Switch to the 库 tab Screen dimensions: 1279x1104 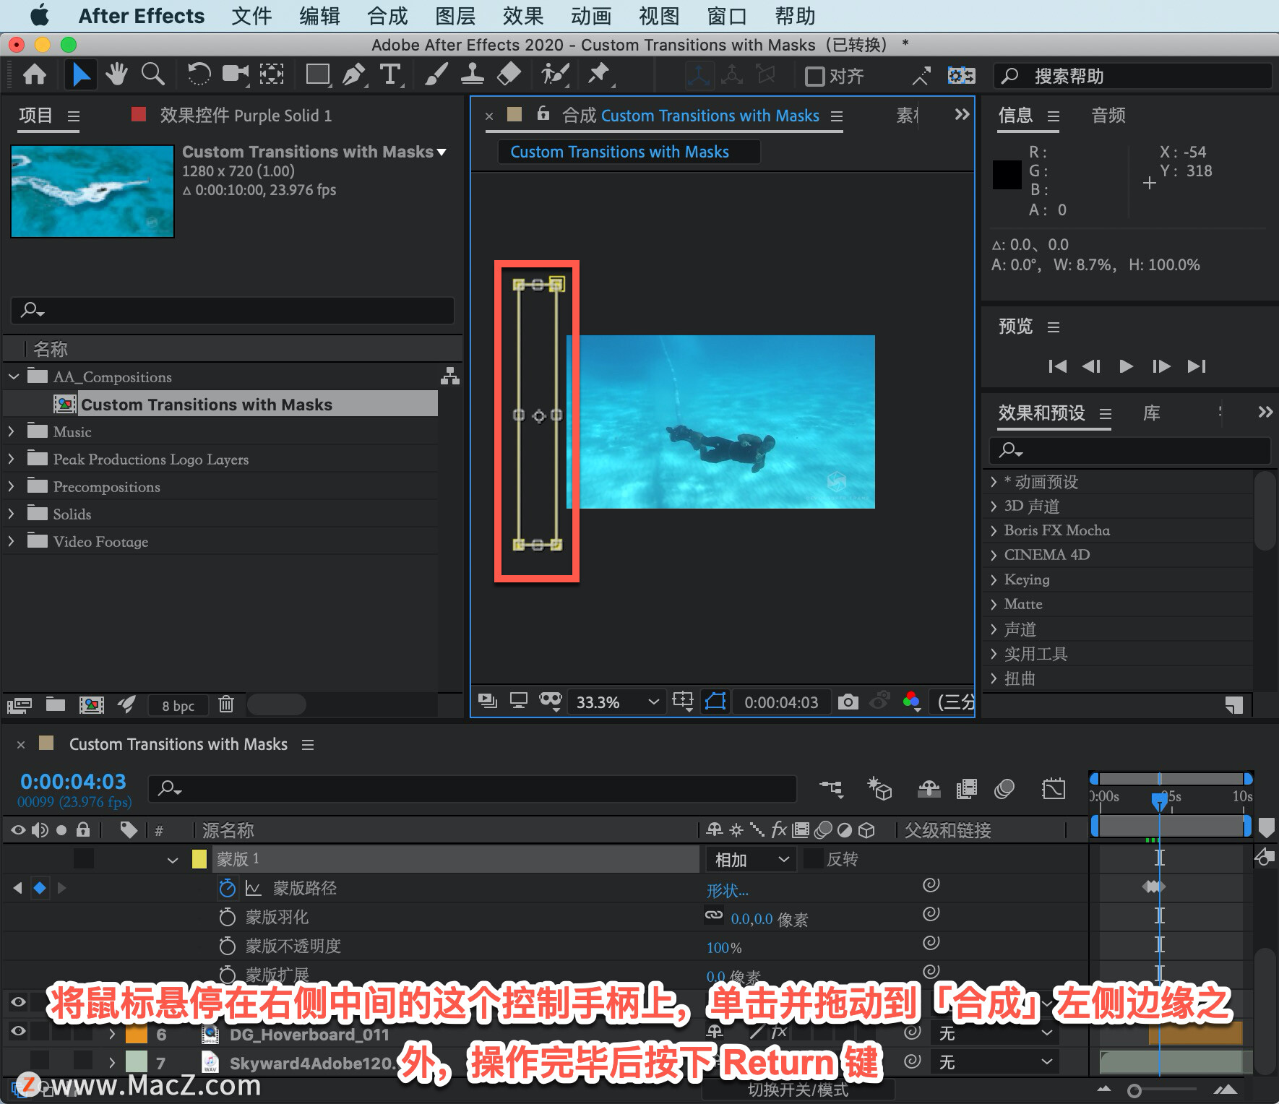(1152, 413)
